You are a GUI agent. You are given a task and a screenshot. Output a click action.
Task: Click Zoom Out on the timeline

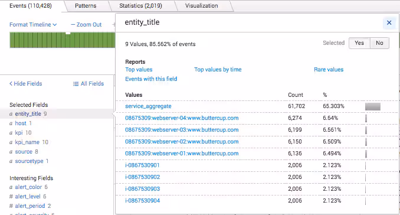pyautogui.click(x=86, y=25)
